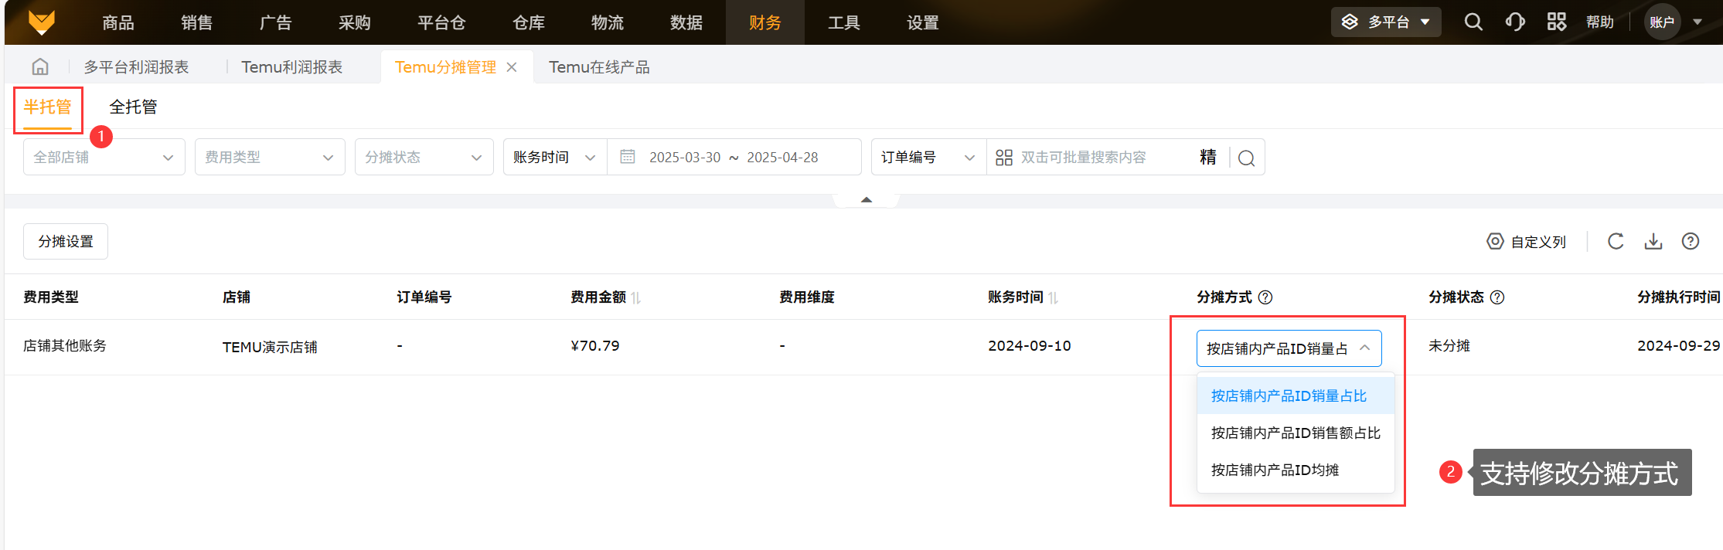This screenshot has height=550, width=1723.
Task: Open the app grid icon in top bar
Action: coord(1557,22)
